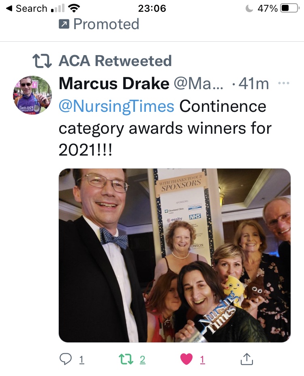Tap the reply count number next to the bubble
Screen dimensions: 304x376
[x=81, y=359]
